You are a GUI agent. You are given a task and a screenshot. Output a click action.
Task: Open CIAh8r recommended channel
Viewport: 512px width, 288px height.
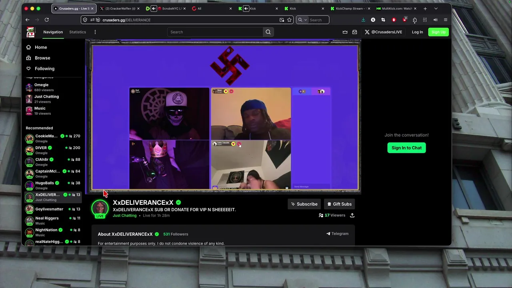(x=53, y=162)
